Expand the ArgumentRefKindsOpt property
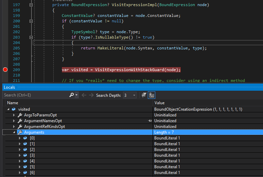 [14, 127]
